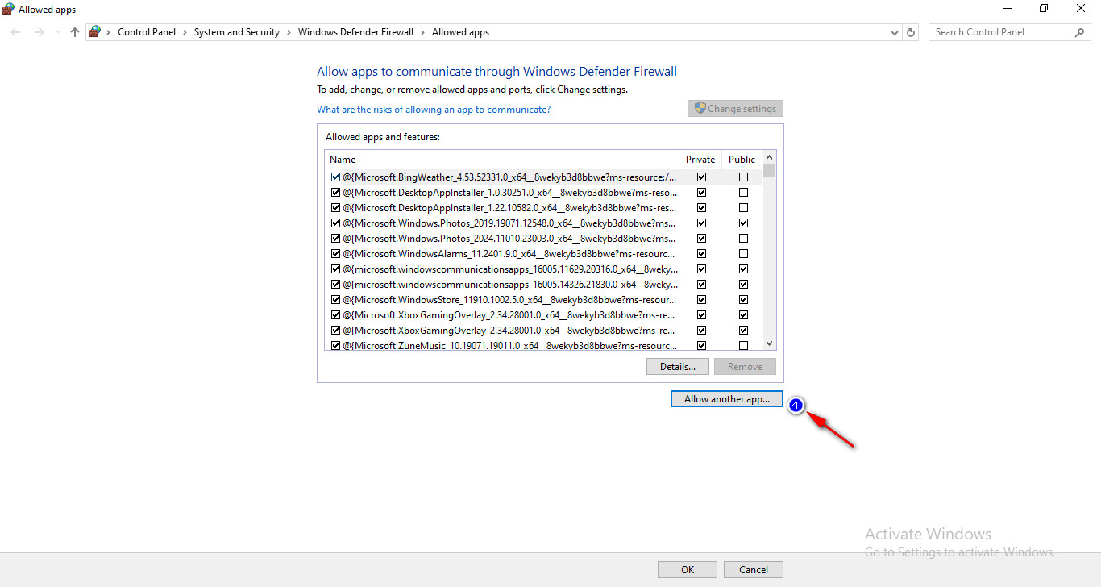
Task: Click the Private column header
Action: click(700, 160)
